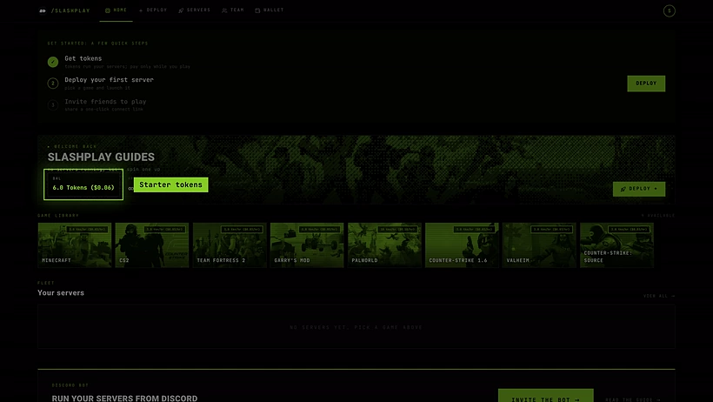Open Read the Guide link
Screen dimensions: 713x402
pyautogui.click(x=632, y=399)
